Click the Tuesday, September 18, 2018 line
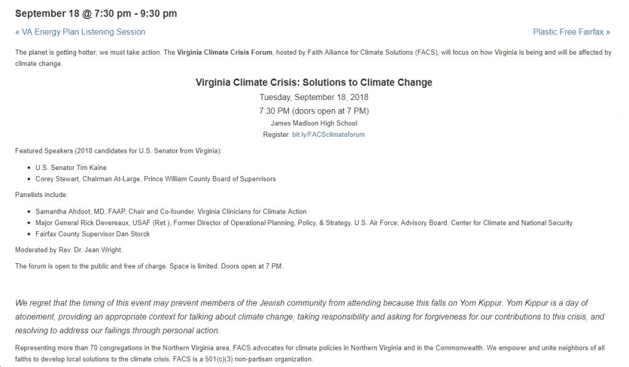The image size is (629, 367). (314, 98)
